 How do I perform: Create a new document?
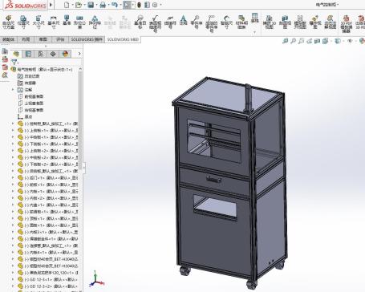(x=67, y=5)
